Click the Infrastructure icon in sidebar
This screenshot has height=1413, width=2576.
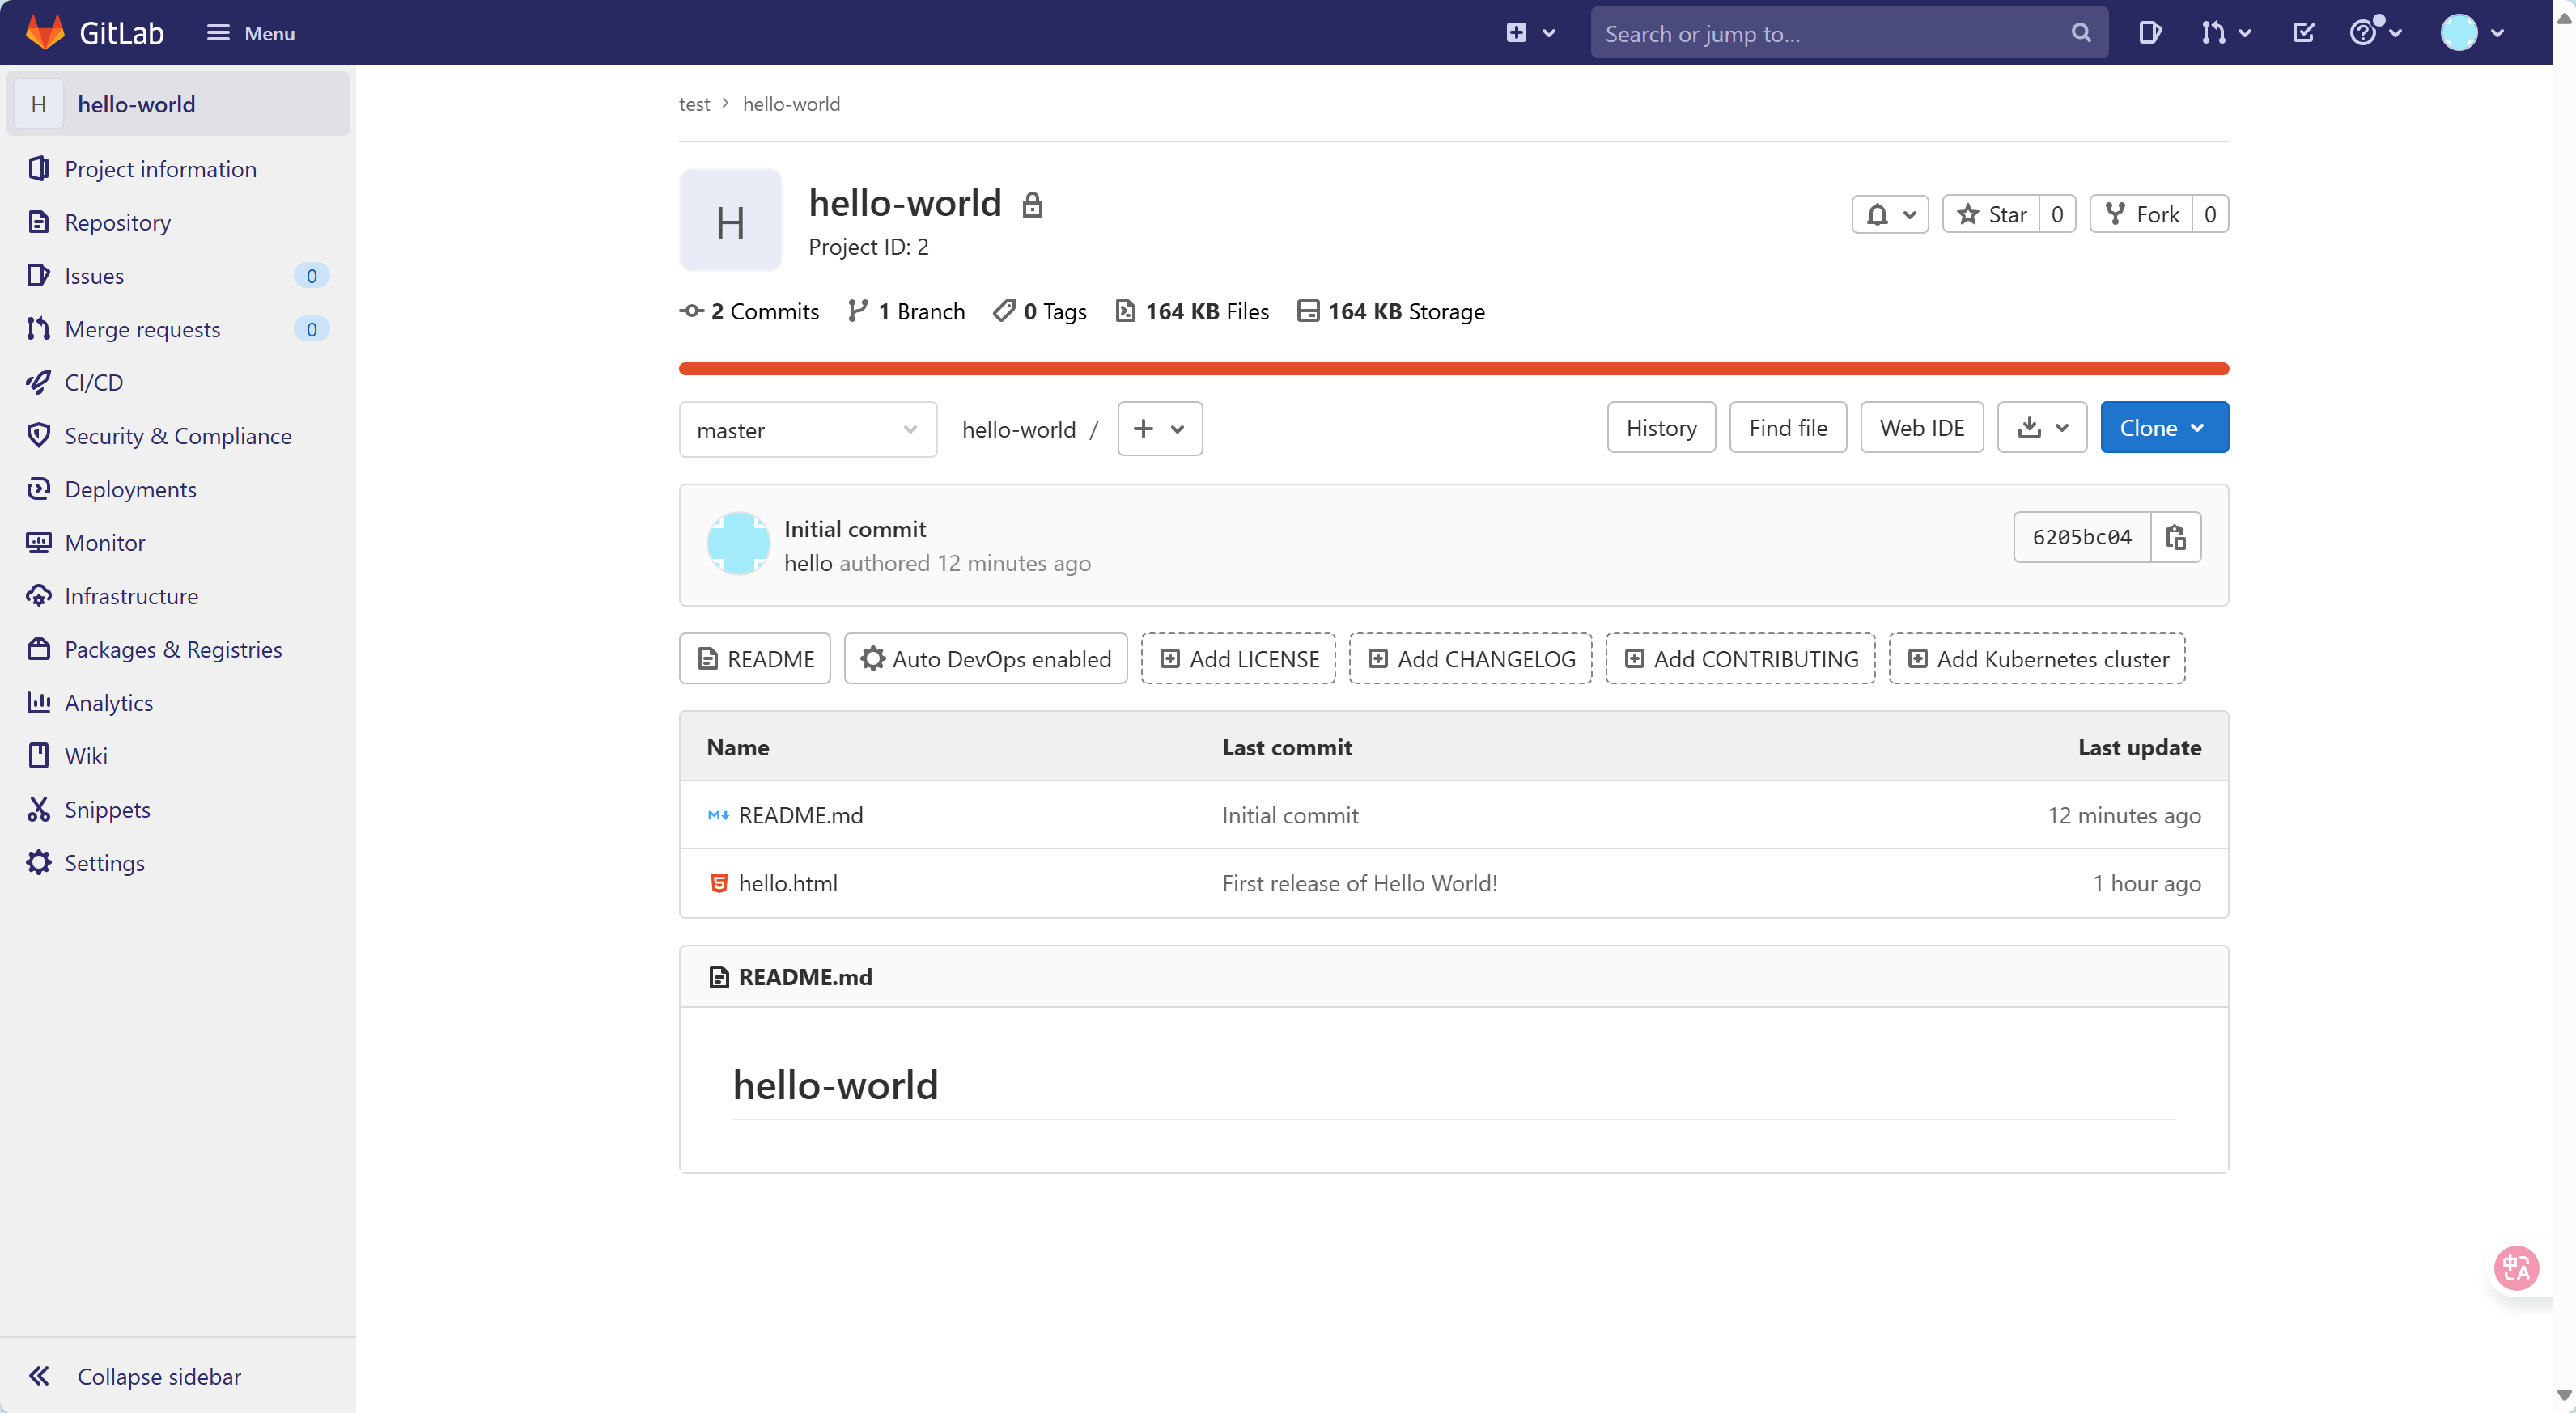click(38, 595)
